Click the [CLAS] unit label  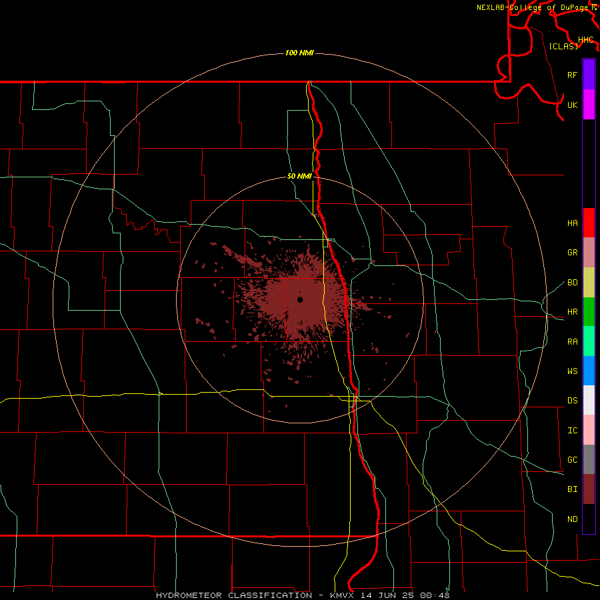pos(563,46)
